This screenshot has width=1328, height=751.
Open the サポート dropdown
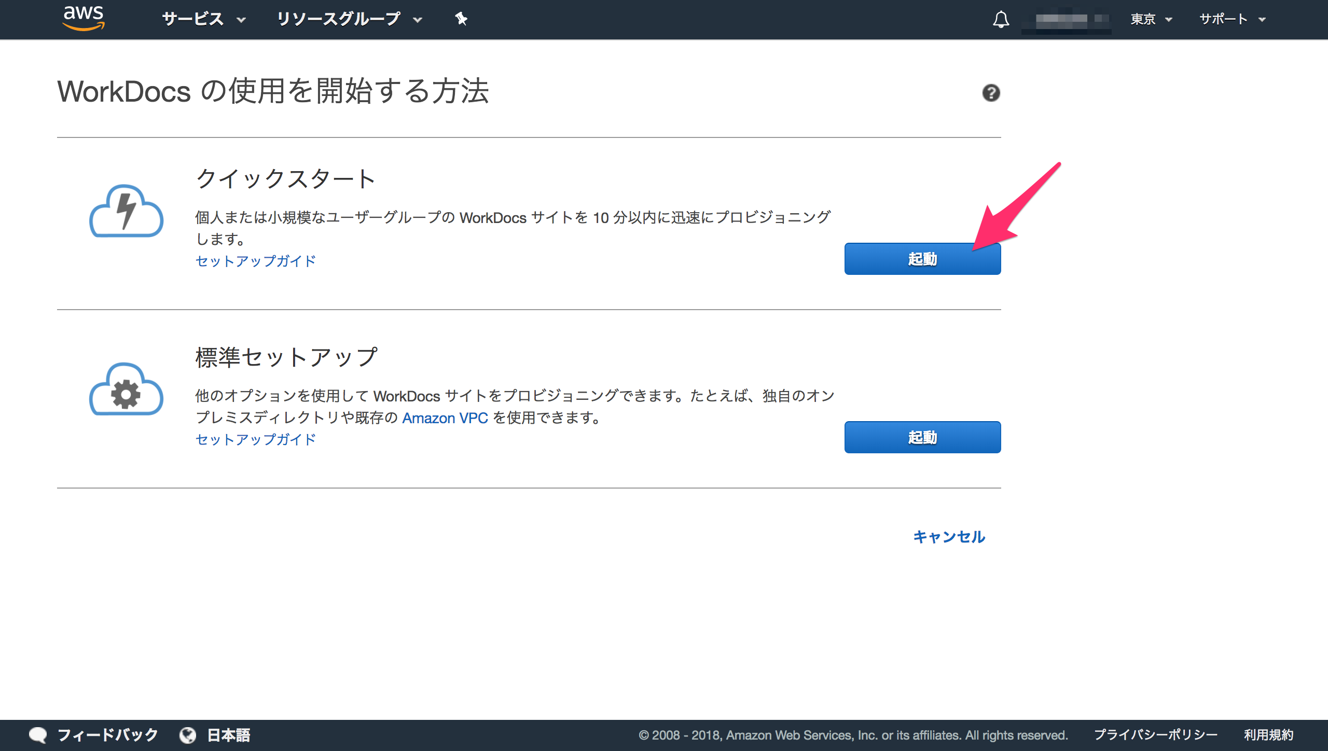pos(1229,19)
